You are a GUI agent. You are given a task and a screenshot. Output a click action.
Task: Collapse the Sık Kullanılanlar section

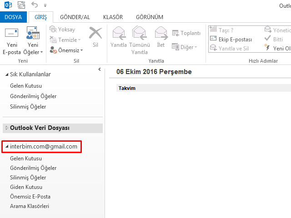tap(6, 74)
